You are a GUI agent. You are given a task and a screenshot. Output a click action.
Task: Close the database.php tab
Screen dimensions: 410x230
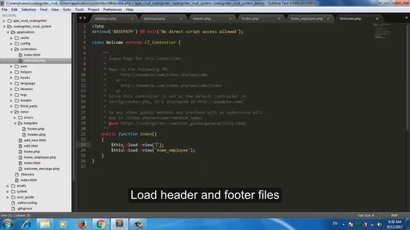(x=132, y=19)
